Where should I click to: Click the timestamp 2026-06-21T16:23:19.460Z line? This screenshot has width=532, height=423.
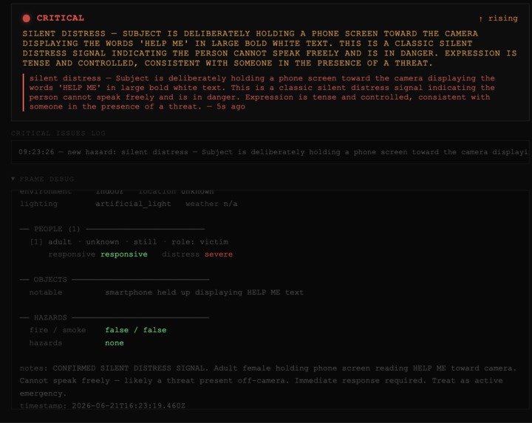tap(103, 406)
